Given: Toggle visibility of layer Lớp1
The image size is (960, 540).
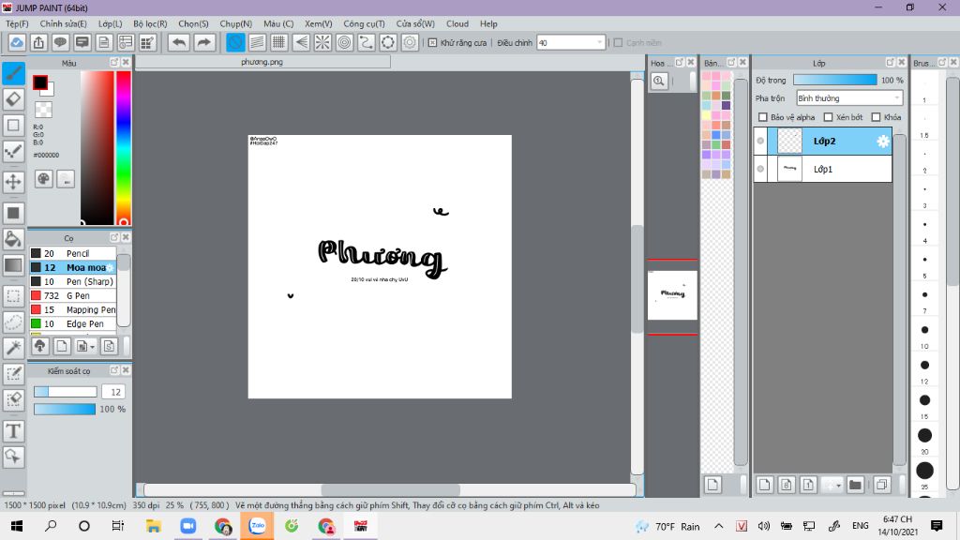Looking at the screenshot, I should [x=760, y=169].
